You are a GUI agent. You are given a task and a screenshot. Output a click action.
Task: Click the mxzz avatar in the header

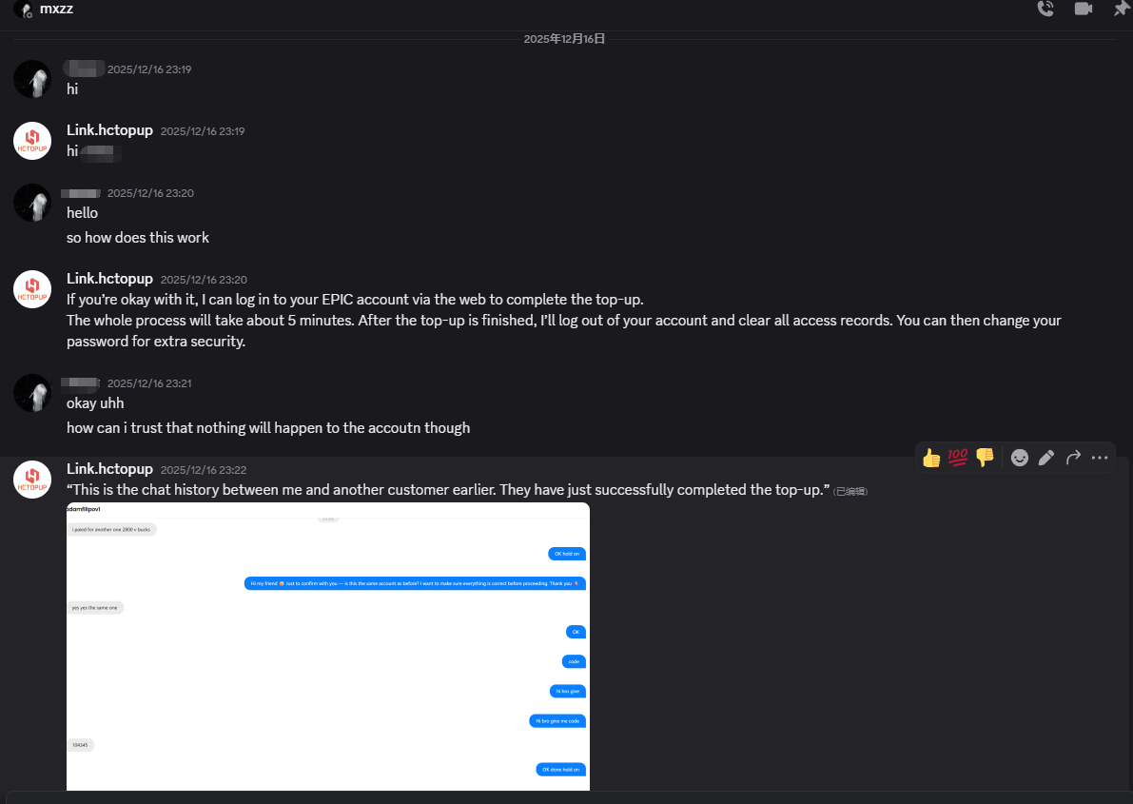[x=23, y=10]
